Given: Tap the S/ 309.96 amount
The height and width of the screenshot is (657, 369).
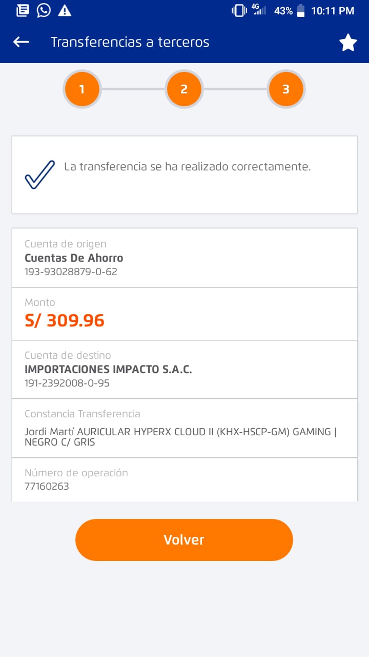Looking at the screenshot, I should point(65,320).
